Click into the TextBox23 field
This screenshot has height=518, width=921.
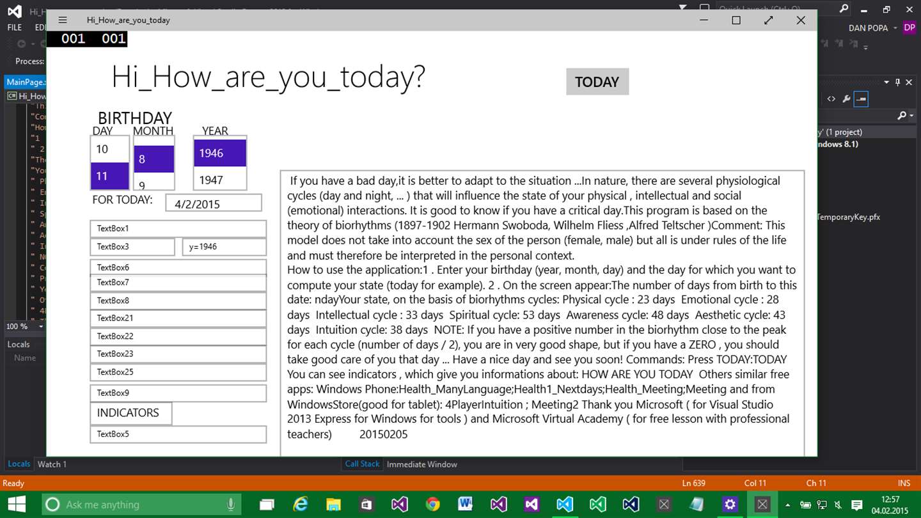pos(178,354)
